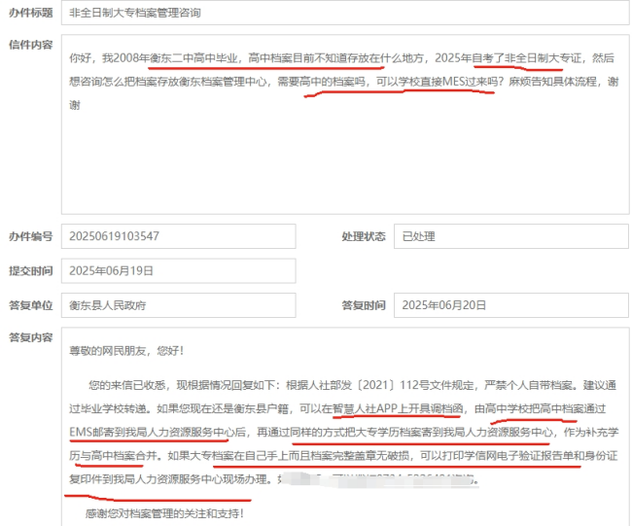This screenshot has height=526, width=632.
Task: Click the 答复单位 field 衡东县人民政府
Action: pyautogui.click(x=179, y=305)
